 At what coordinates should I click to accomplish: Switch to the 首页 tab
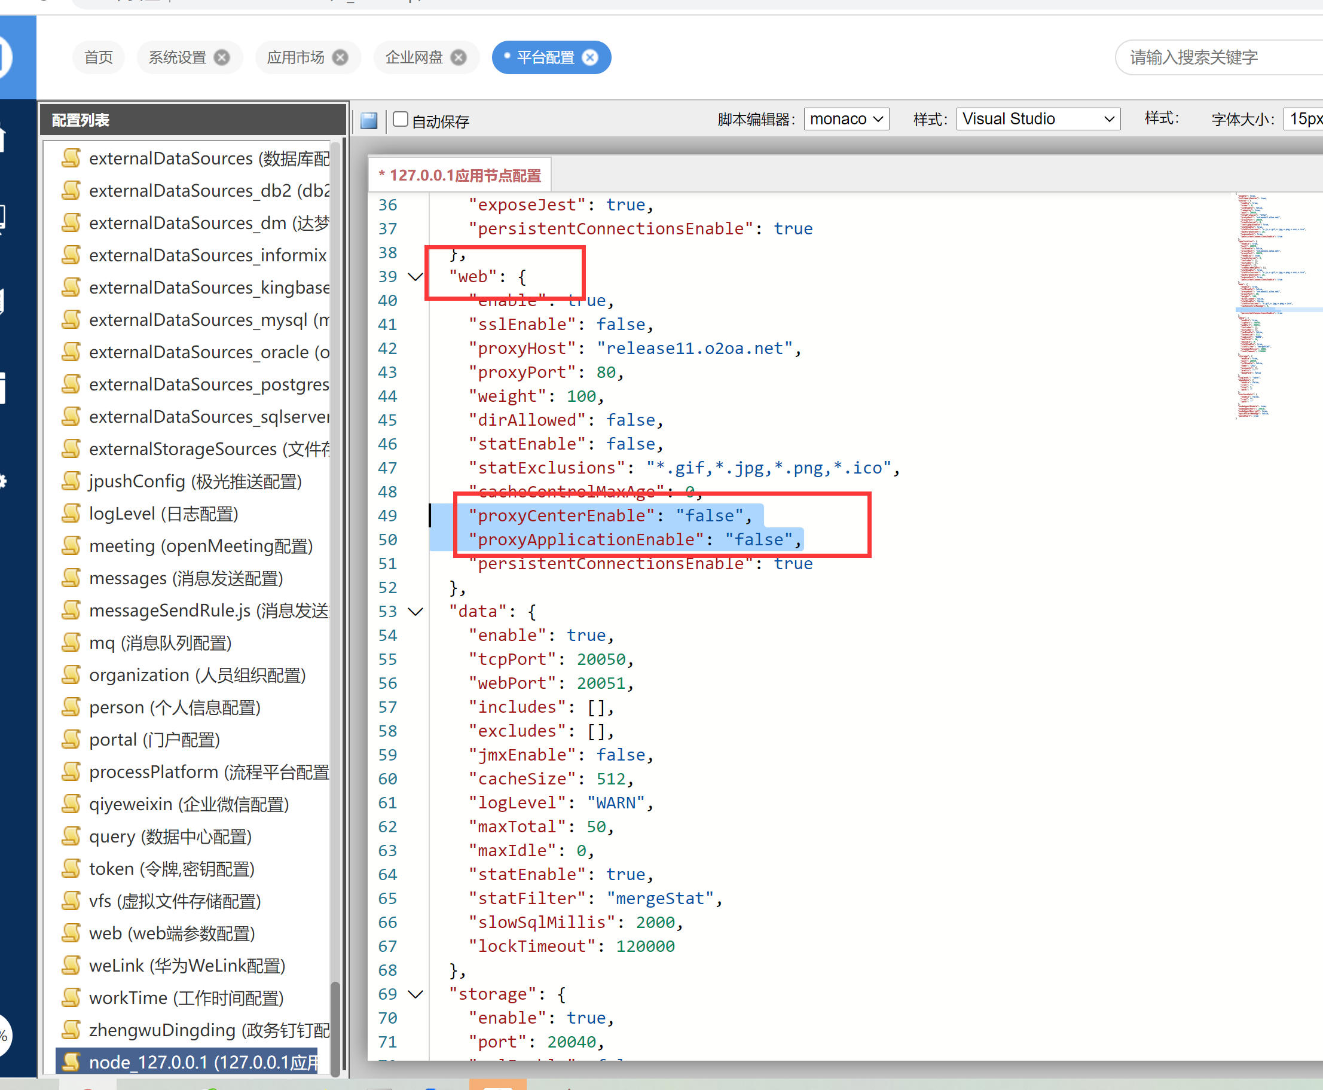99,58
